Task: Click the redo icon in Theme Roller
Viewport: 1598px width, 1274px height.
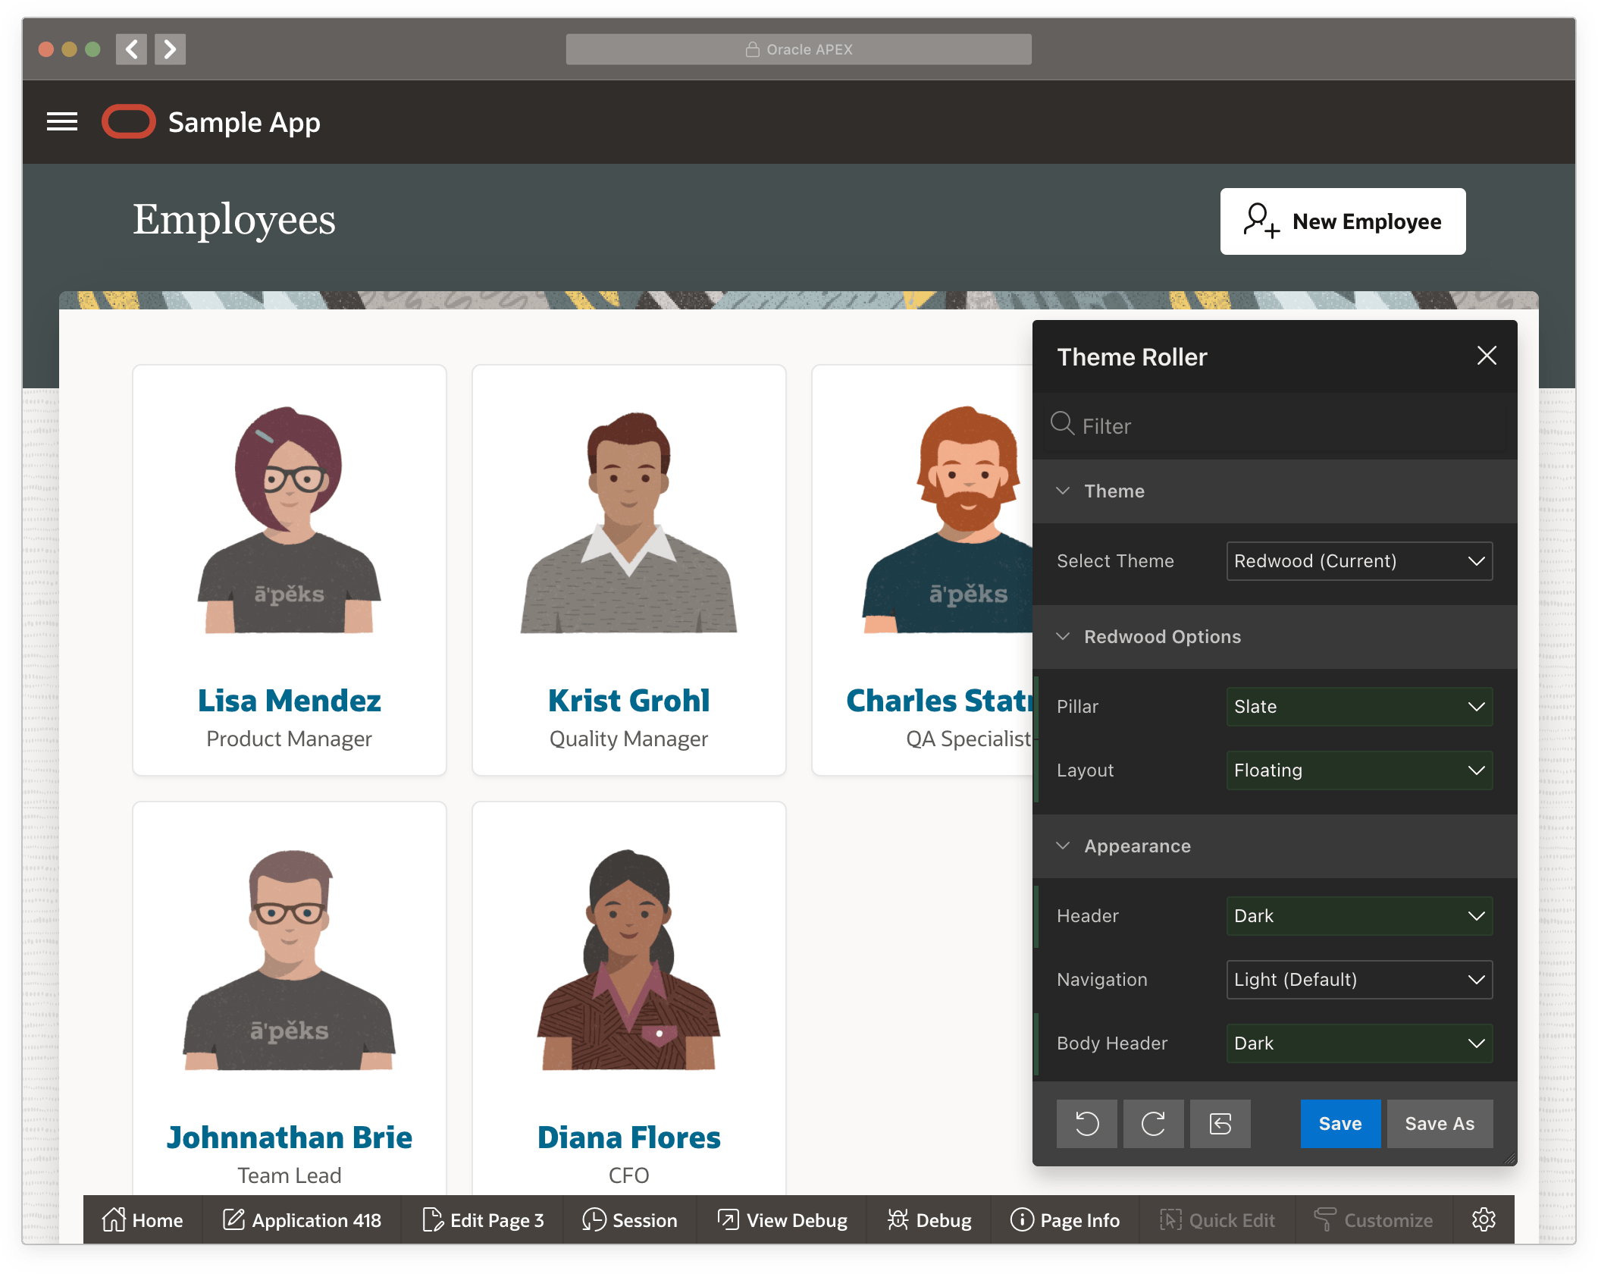Action: coord(1153,1123)
